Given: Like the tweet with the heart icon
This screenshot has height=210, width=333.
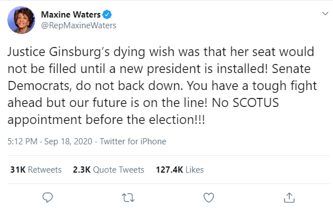Looking at the screenshot, I should (209, 198).
